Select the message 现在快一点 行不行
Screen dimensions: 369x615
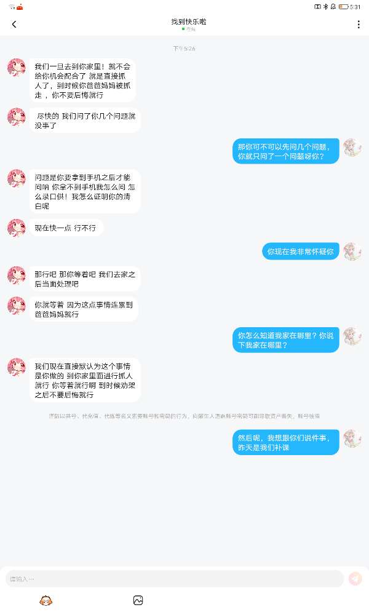[65, 228]
